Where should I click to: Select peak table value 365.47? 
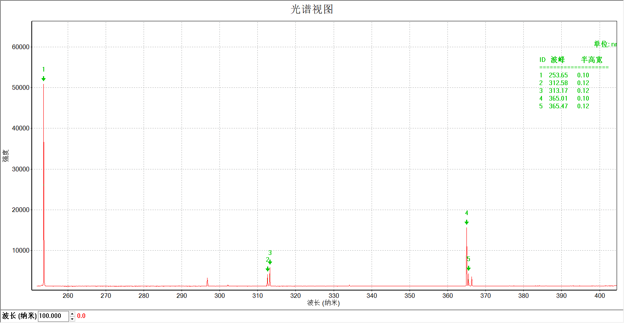tap(558, 106)
